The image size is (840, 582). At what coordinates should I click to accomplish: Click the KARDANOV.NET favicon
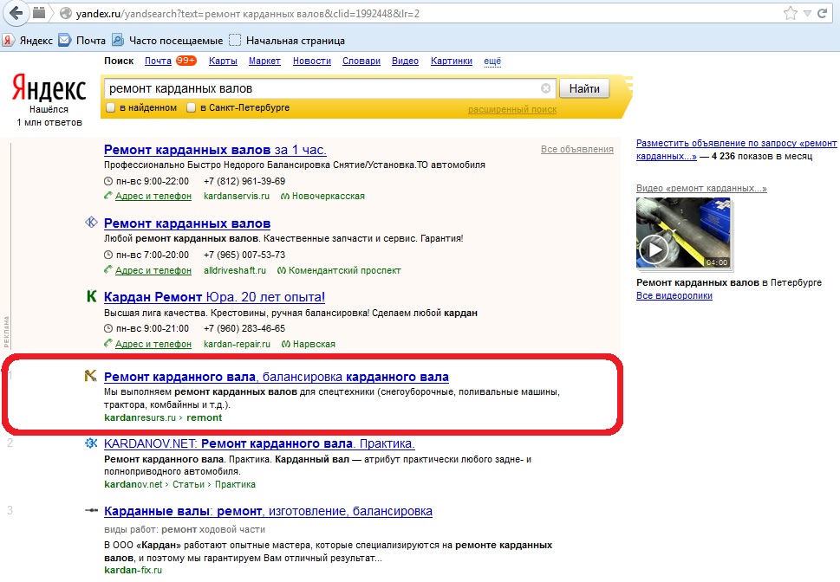(x=91, y=443)
